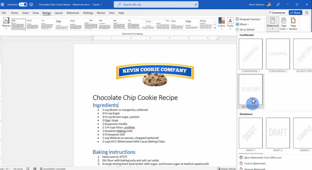Screen dimensions: 312x170
Task: Open the References tab
Action: click(x=73, y=13)
